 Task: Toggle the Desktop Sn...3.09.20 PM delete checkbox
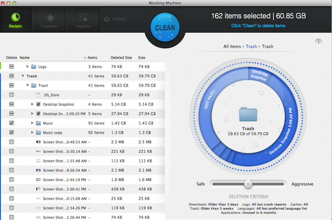click(x=12, y=114)
